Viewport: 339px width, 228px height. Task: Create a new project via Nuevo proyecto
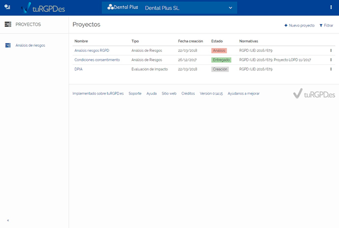299,25
